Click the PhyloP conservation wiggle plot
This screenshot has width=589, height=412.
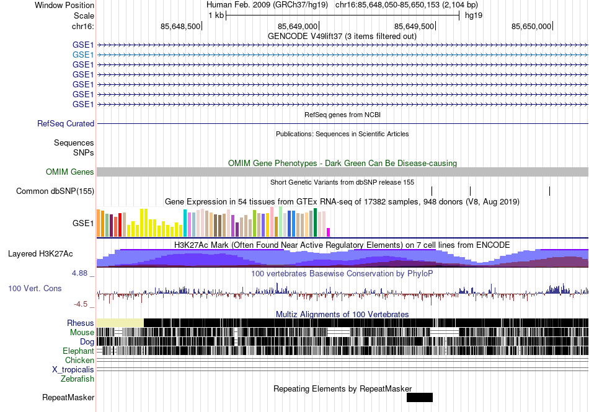click(343, 293)
